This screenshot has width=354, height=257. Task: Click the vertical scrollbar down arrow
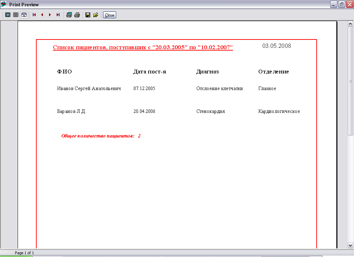pyautogui.click(x=351, y=245)
